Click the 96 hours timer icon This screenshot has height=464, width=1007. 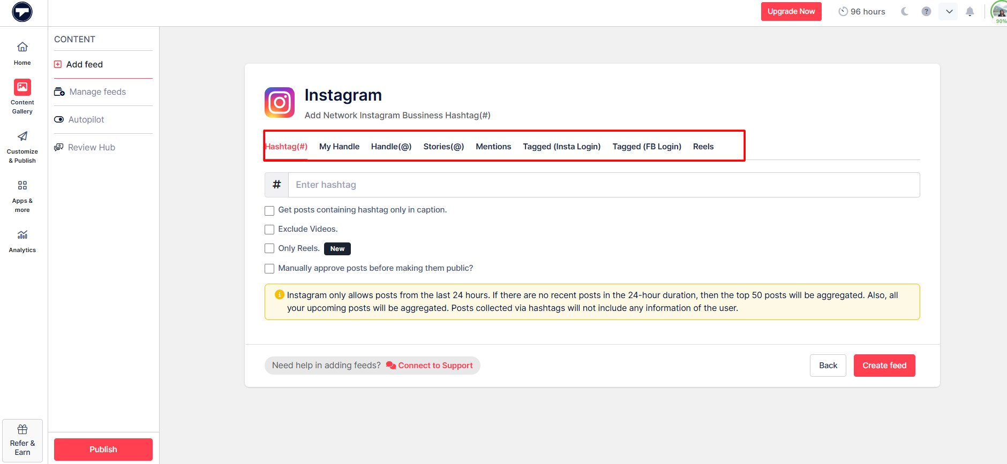[x=843, y=11]
